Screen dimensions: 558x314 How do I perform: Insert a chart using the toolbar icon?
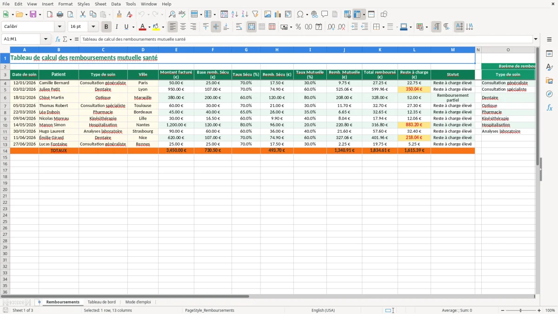[278, 14]
